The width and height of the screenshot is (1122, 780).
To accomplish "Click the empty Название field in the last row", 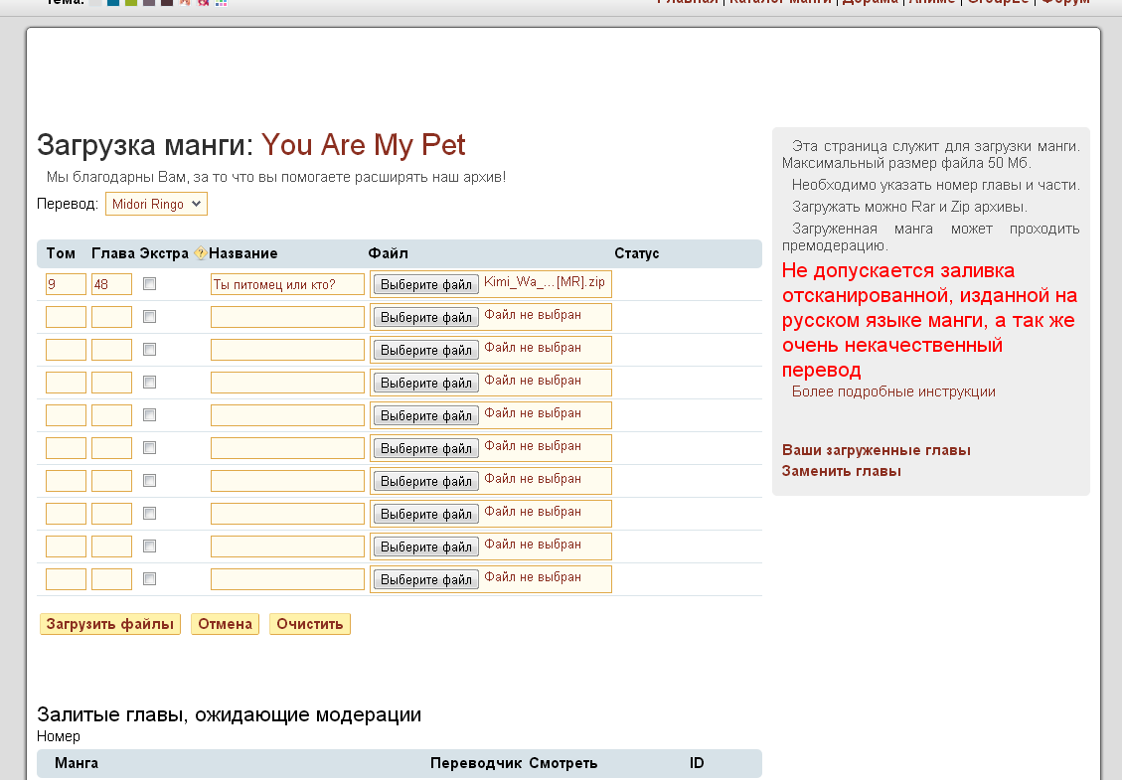I will (287, 579).
